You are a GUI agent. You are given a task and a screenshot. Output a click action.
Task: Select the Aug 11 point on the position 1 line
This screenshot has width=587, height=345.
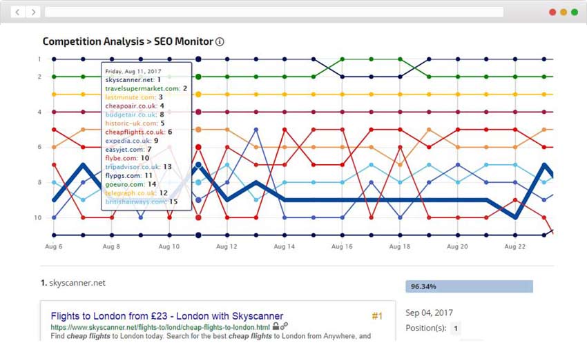coord(198,59)
